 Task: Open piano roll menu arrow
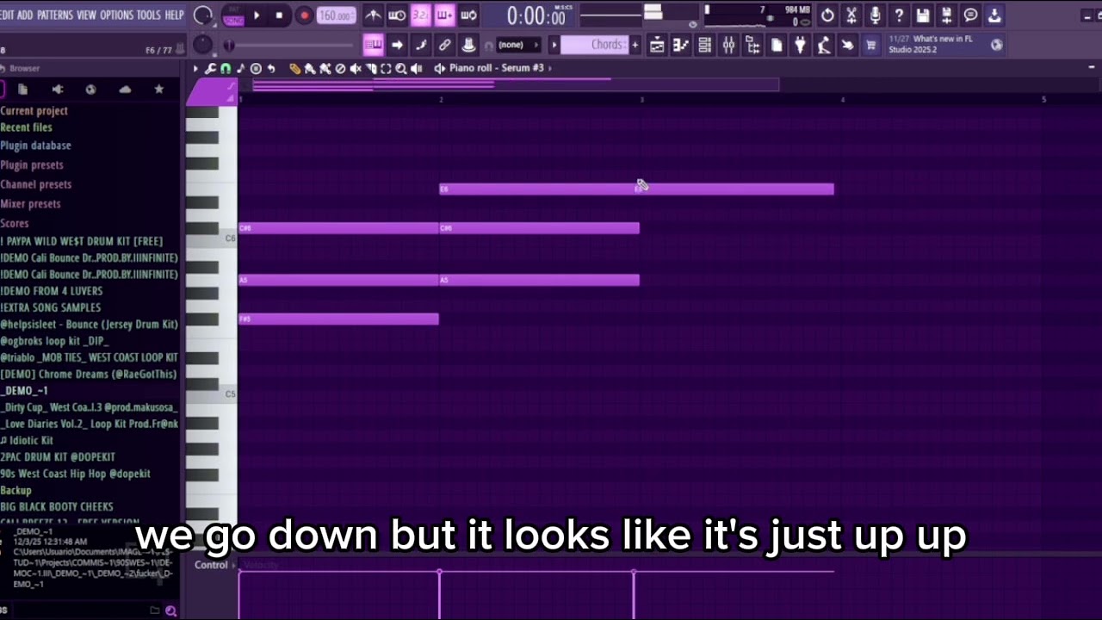pos(195,68)
